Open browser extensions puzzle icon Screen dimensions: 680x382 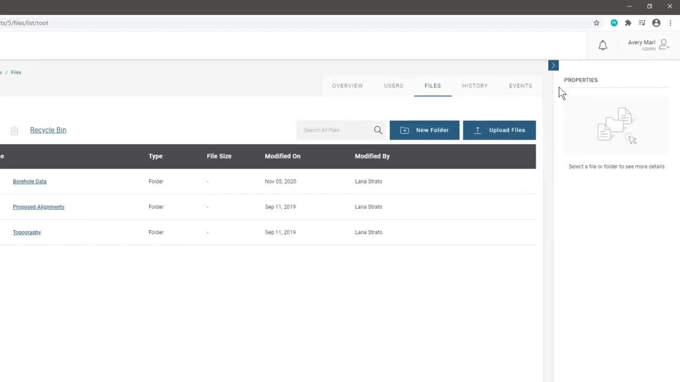click(x=628, y=23)
